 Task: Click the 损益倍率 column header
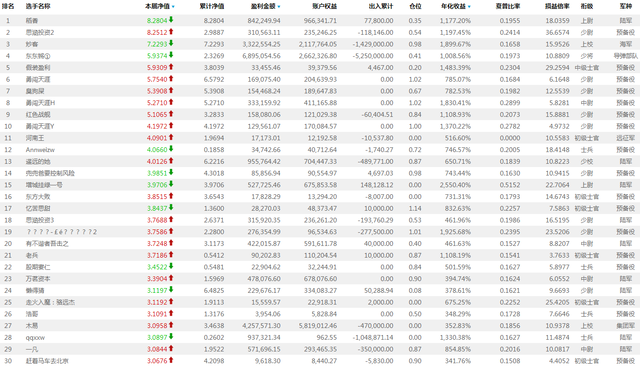[557, 7]
